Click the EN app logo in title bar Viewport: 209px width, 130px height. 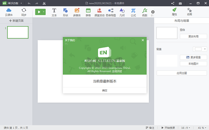tap(5, 3)
